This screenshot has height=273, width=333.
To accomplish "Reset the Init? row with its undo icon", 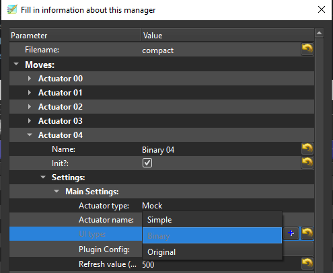I will coord(307,163).
